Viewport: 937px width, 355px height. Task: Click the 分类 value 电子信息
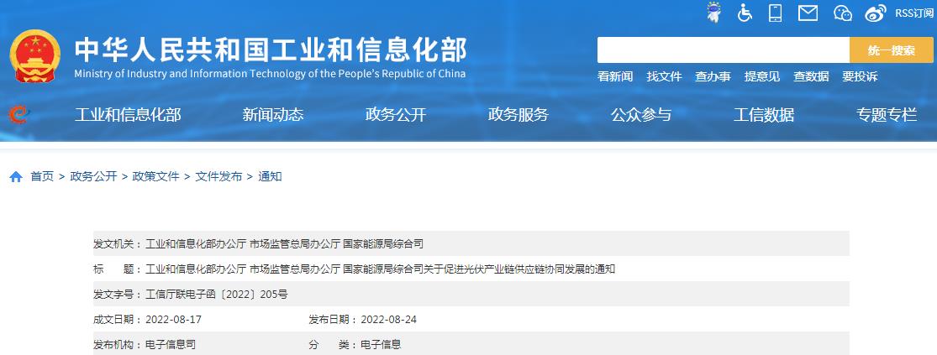(x=381, y=345)
